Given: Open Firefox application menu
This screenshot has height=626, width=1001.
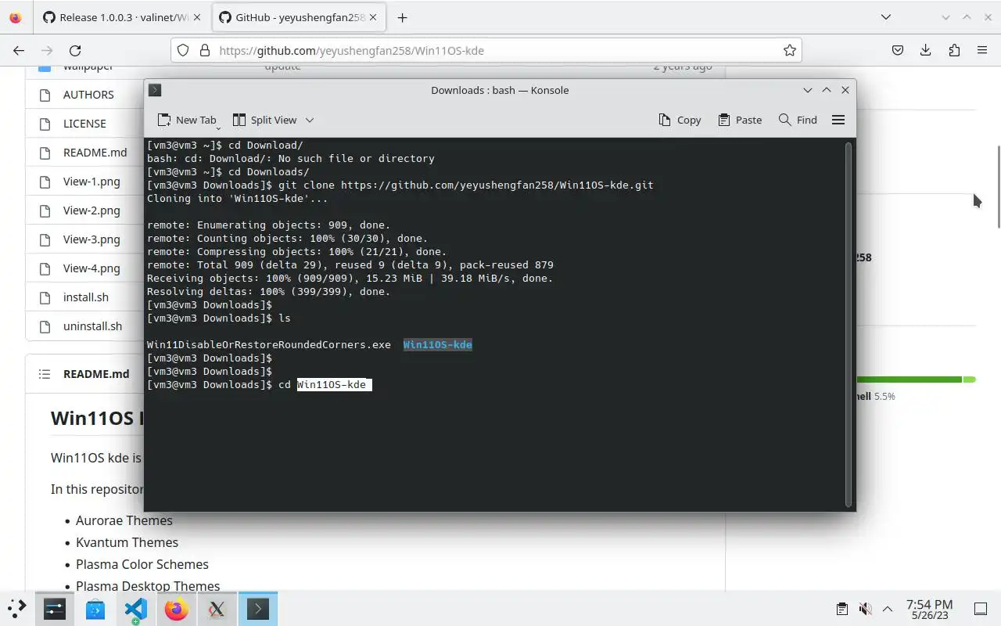Looking at the screenshot, I should point(982,50).
